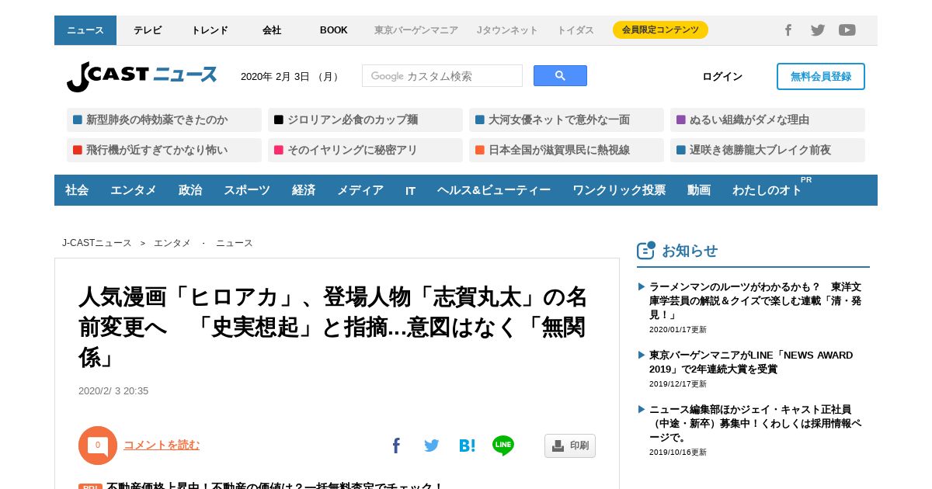Open the YouTube icon in top bar
The height and width of the screenshot is (489, 932).
(847, 30)
